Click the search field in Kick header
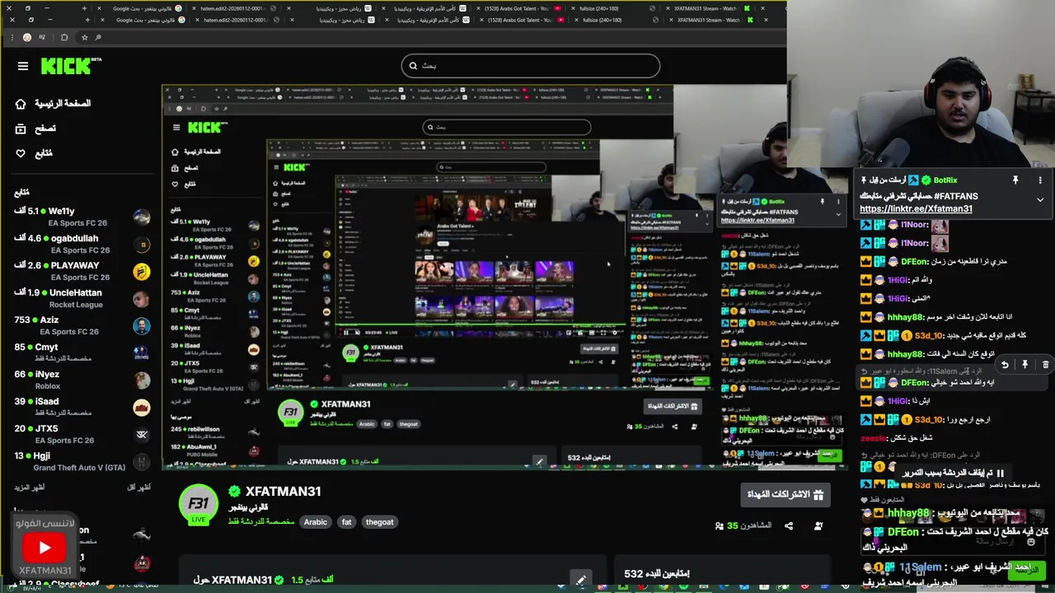Viewport: 1055px width, 593px height. [531, 66]
